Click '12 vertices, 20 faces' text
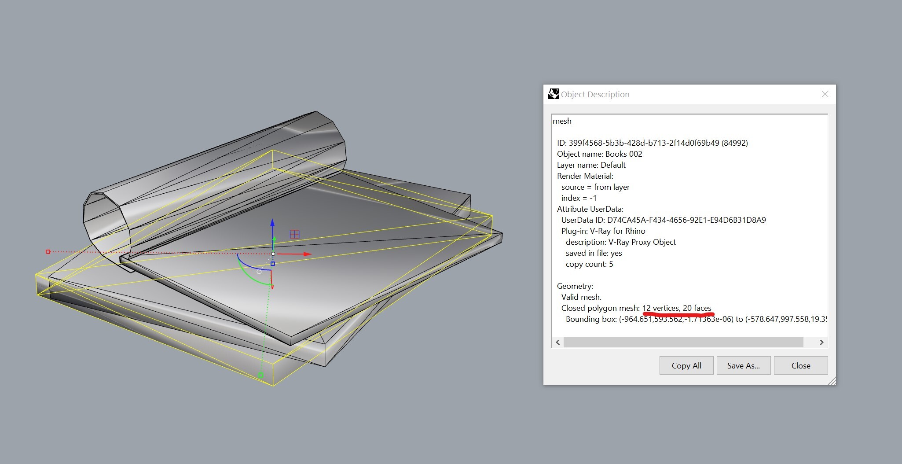Image resolution: width=902 pixels, height=464 pixels. tap(677, 308)
